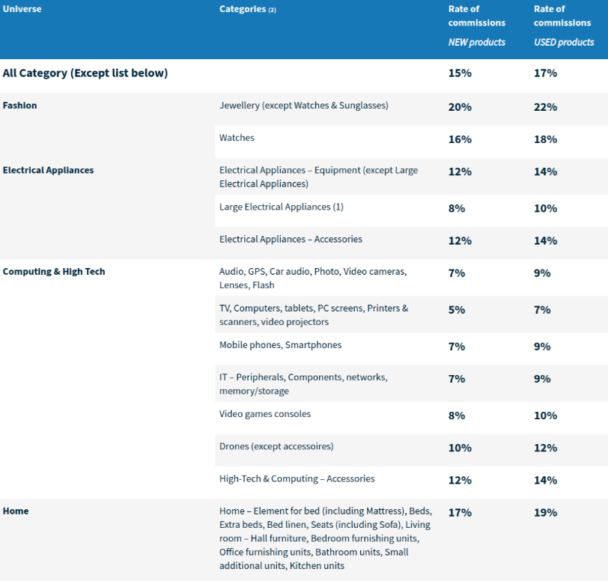Select Large Electrical Appliances (1) entry
This screenshot has width=608, height=581.
(x=281, y=207)
